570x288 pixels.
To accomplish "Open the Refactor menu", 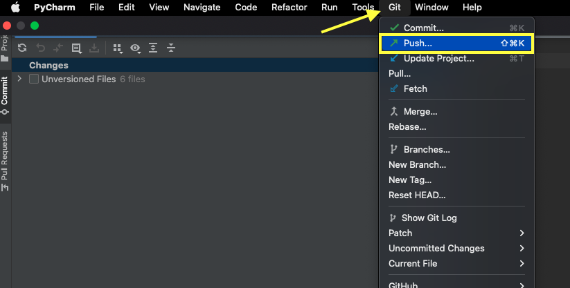I will (x=289, y=8).
